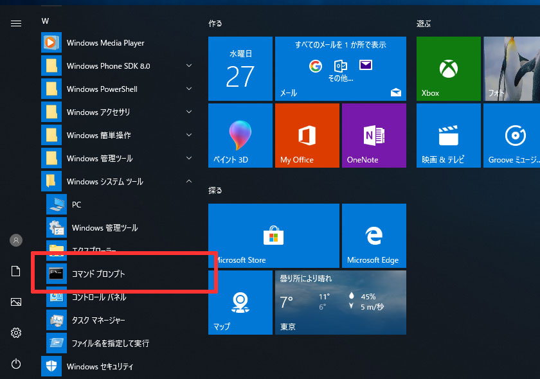The height and width of the screenshot is (379, 540).
Task: Expand the Windows 管理ツール folder chevron
Action: point(189,157)
